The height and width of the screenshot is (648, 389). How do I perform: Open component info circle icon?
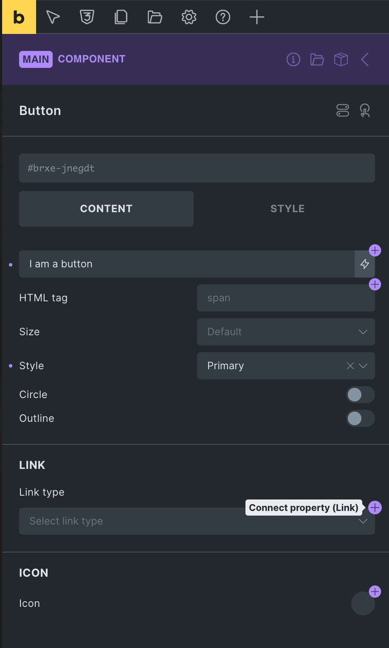click(293, 59)
